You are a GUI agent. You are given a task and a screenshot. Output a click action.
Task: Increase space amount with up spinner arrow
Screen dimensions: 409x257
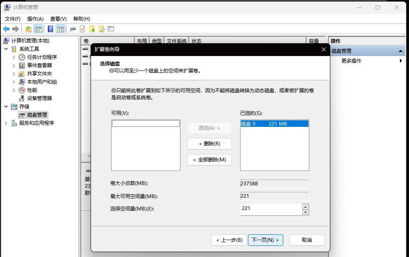(306, 207)
